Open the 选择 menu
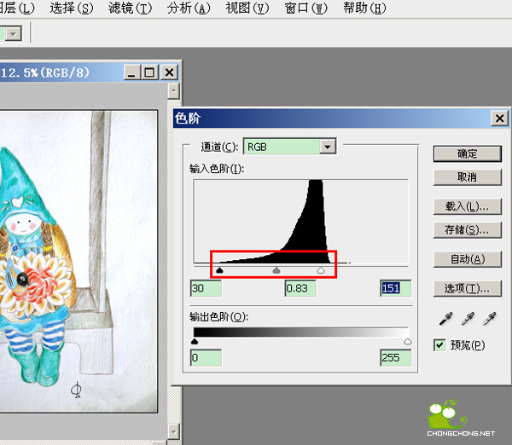Viewport: 512px width, 445px height. 71,8
